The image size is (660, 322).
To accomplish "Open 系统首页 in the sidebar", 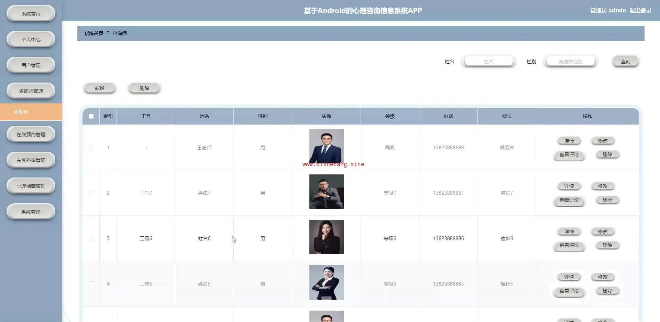I will coord(31,13).
